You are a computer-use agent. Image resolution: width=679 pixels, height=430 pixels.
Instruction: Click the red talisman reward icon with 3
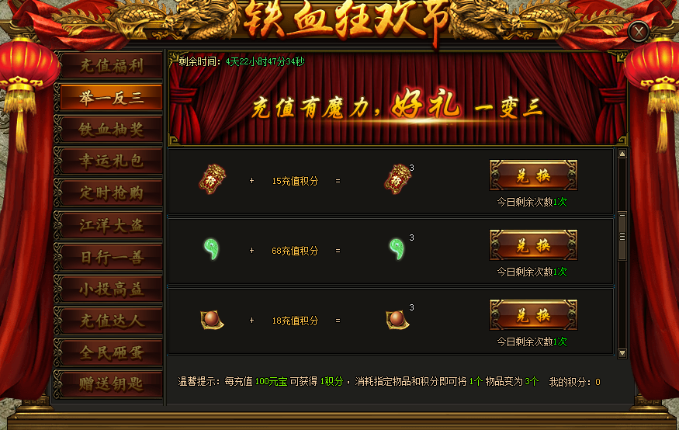coord(397,179)
